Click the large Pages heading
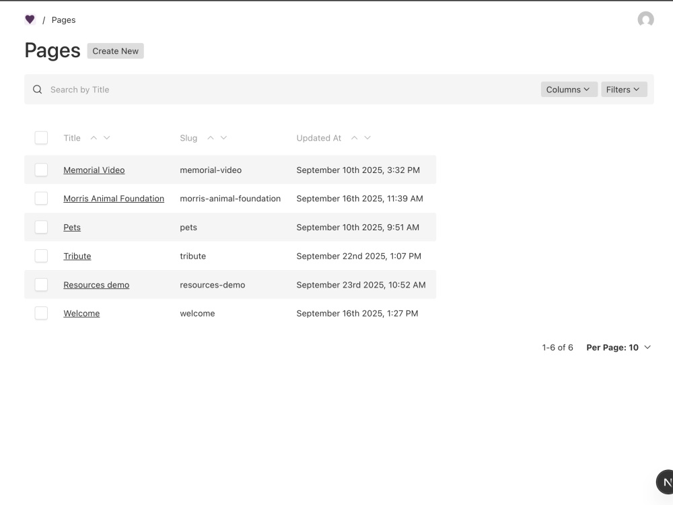The width and height of the screenshot is (673, 505). click(x=52, y=50)
